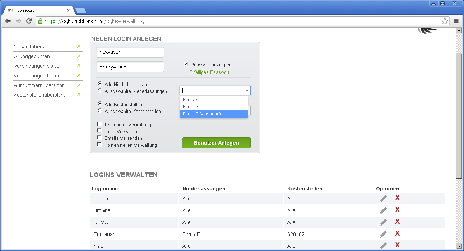Delete the Browne login with red X
The height and width of the screenshot is (251, 464).
(x=397, y=210)
